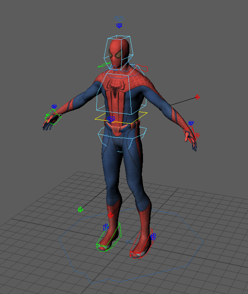Select the red clavicle control on the shoulder

click(142, 68)
